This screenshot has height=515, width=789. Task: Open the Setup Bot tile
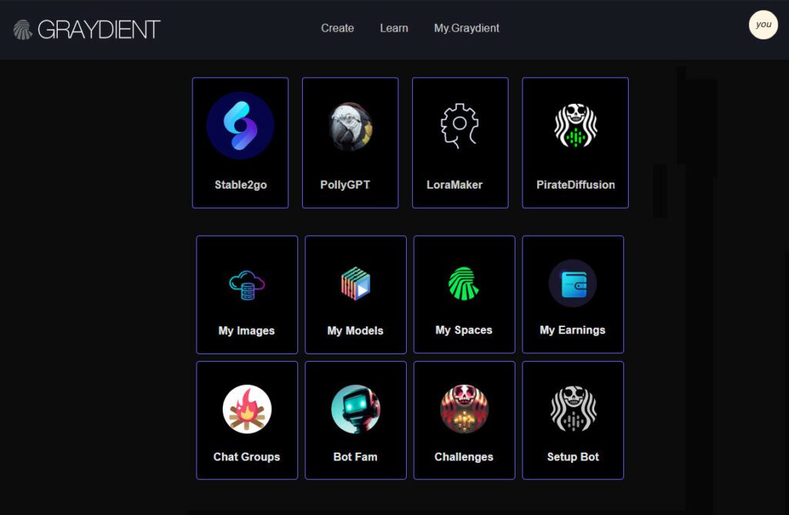[572, 420]
